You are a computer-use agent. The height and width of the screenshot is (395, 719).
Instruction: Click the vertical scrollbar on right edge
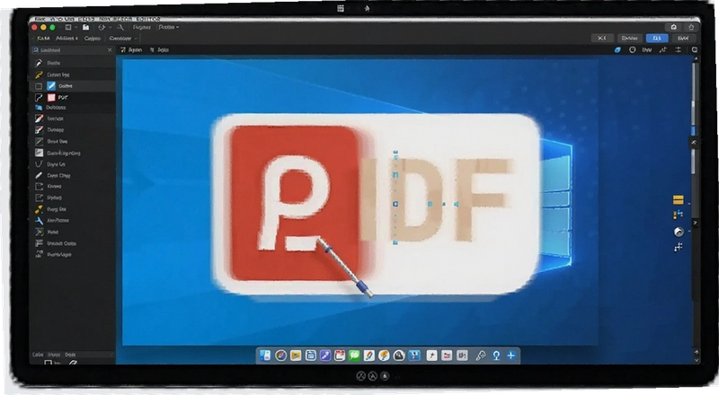coord(696,99)
